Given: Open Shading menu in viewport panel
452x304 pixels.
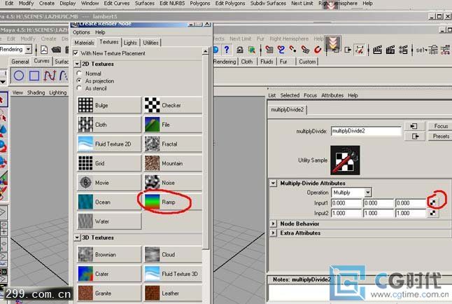Looking at the screenshot, I should 36,92.
